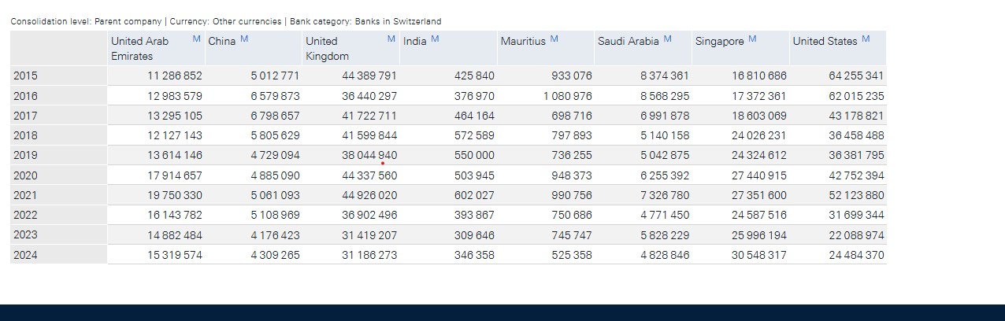1005x321 pixels.
Task: Open the M icon next to United States
Action: click(x=866, y=39)
